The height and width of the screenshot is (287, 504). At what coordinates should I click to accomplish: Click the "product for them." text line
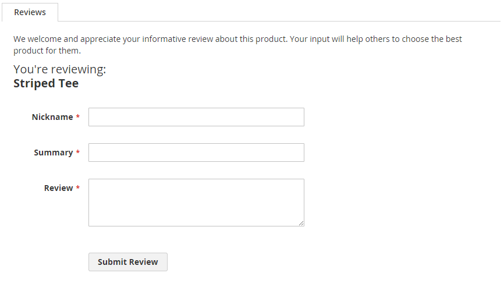(x=47, y=51)
